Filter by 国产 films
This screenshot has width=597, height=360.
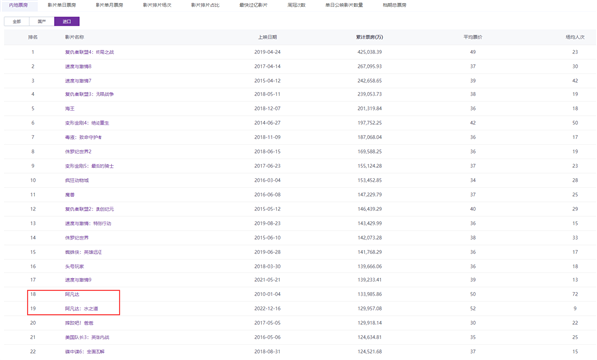click(x=42, y=21)
